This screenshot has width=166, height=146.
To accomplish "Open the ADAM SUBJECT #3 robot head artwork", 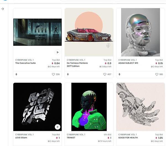I will (141, 32).
